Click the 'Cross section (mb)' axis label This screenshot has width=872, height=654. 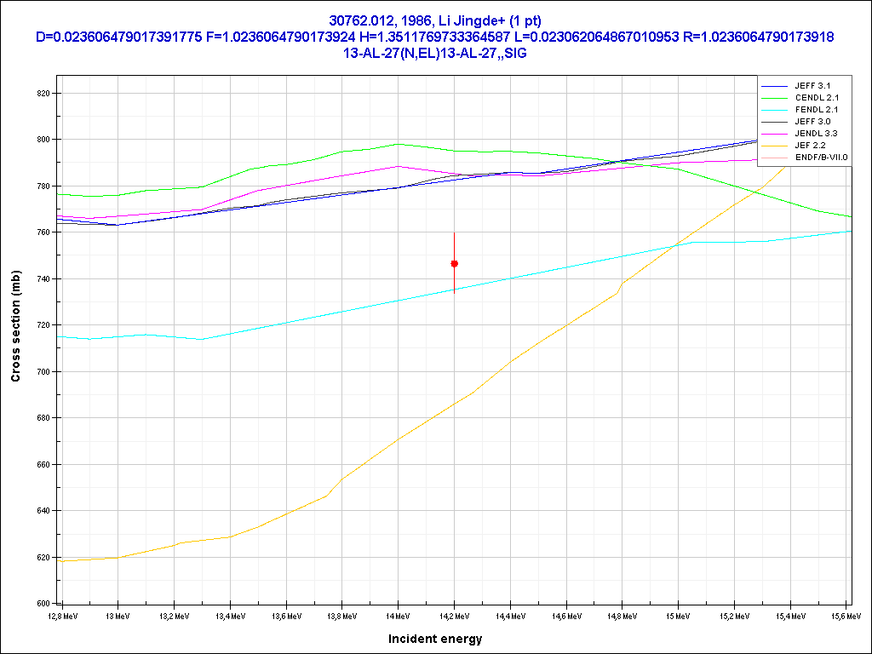[x=15, y=326]
